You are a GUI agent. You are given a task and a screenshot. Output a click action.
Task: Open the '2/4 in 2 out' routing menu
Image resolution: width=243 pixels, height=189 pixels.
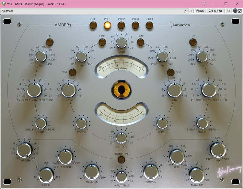(215, 11)
